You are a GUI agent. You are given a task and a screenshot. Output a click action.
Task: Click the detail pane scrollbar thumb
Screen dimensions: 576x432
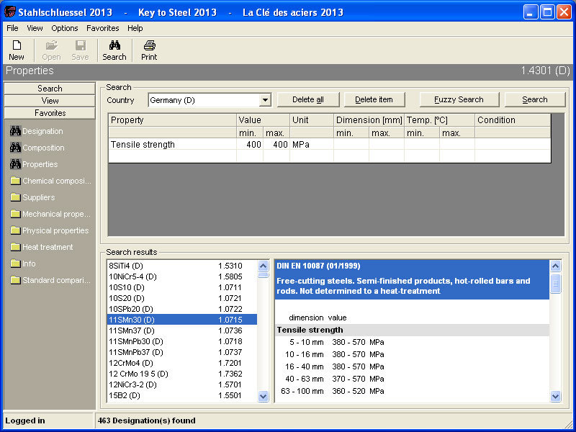pyautogui.click(x=555, y=283)
